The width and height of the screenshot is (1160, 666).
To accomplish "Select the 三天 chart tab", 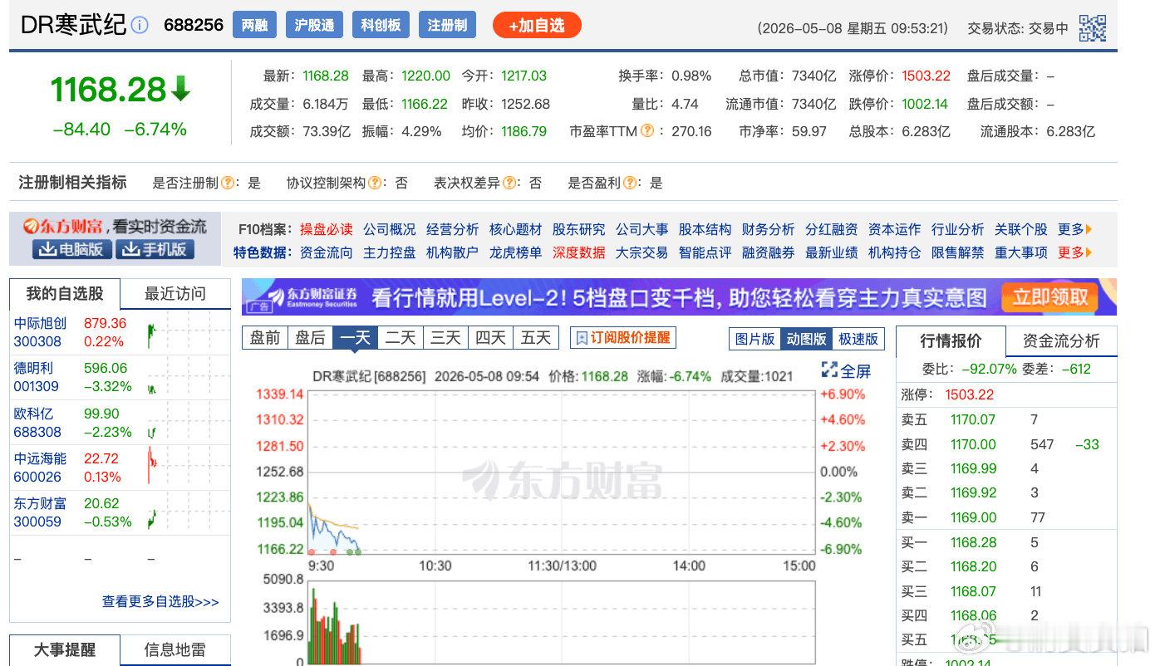I will coord(445,338).
